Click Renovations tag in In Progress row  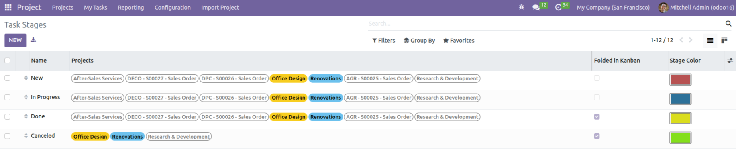coord(326,98)
